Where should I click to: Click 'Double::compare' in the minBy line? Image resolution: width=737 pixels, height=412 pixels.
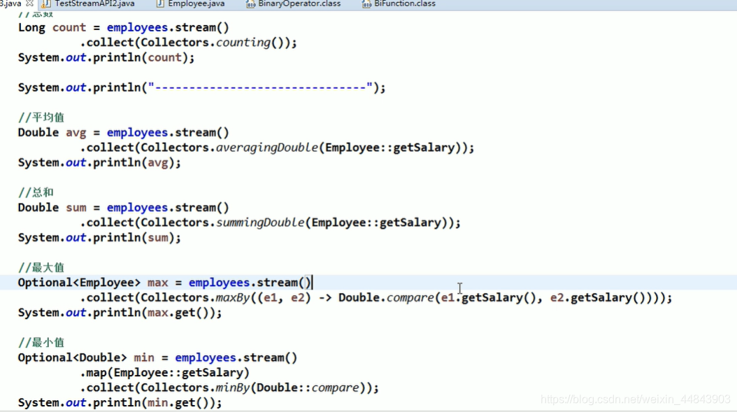[308, 388]
